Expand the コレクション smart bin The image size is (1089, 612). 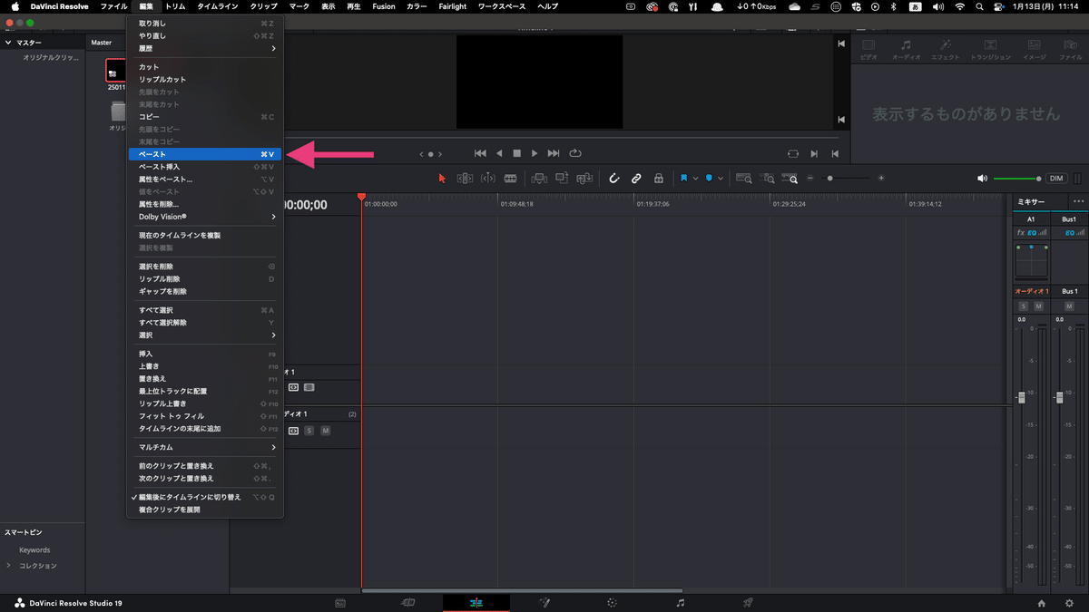click(9, 566)
